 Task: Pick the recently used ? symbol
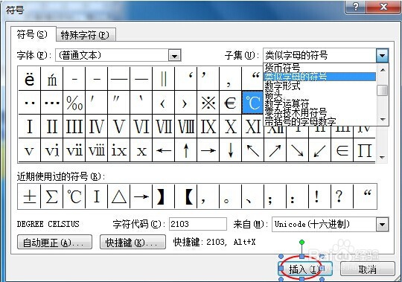coord(342,196)
